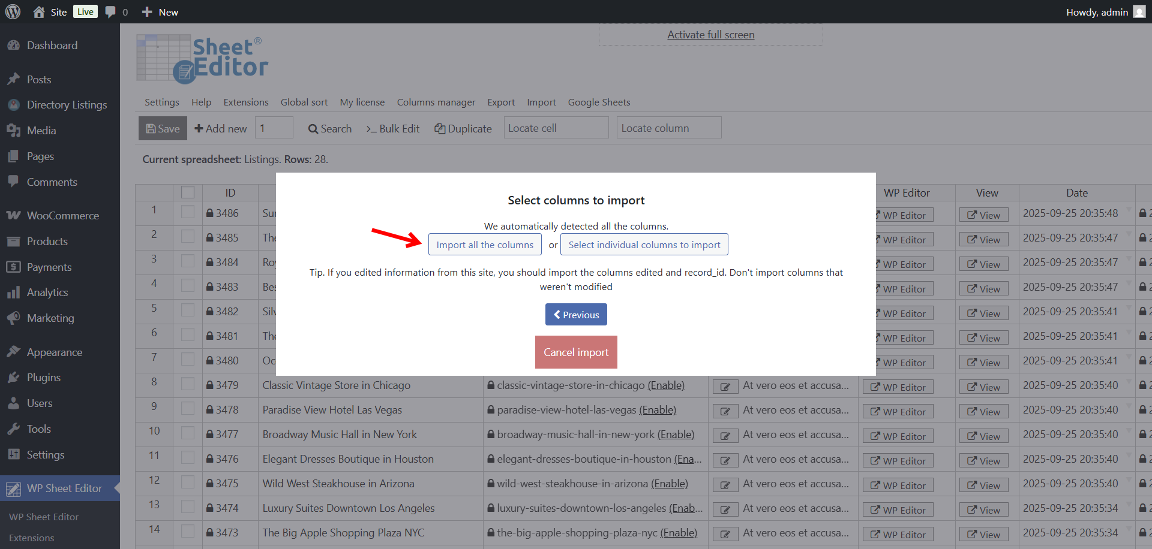Sort by the Date column header

pyautogui.click(x=1077, y=193)
